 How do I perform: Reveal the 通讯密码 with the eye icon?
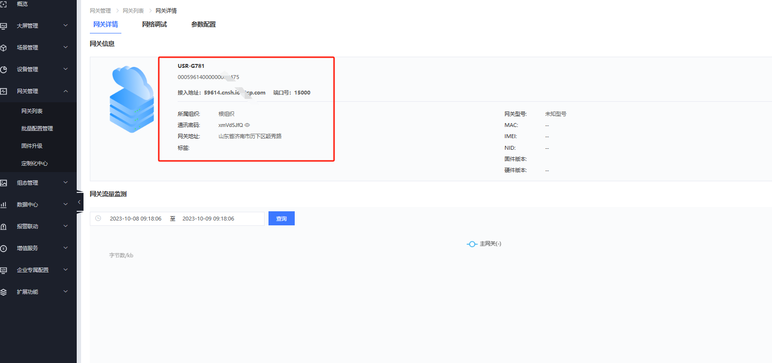pos(247,125)
